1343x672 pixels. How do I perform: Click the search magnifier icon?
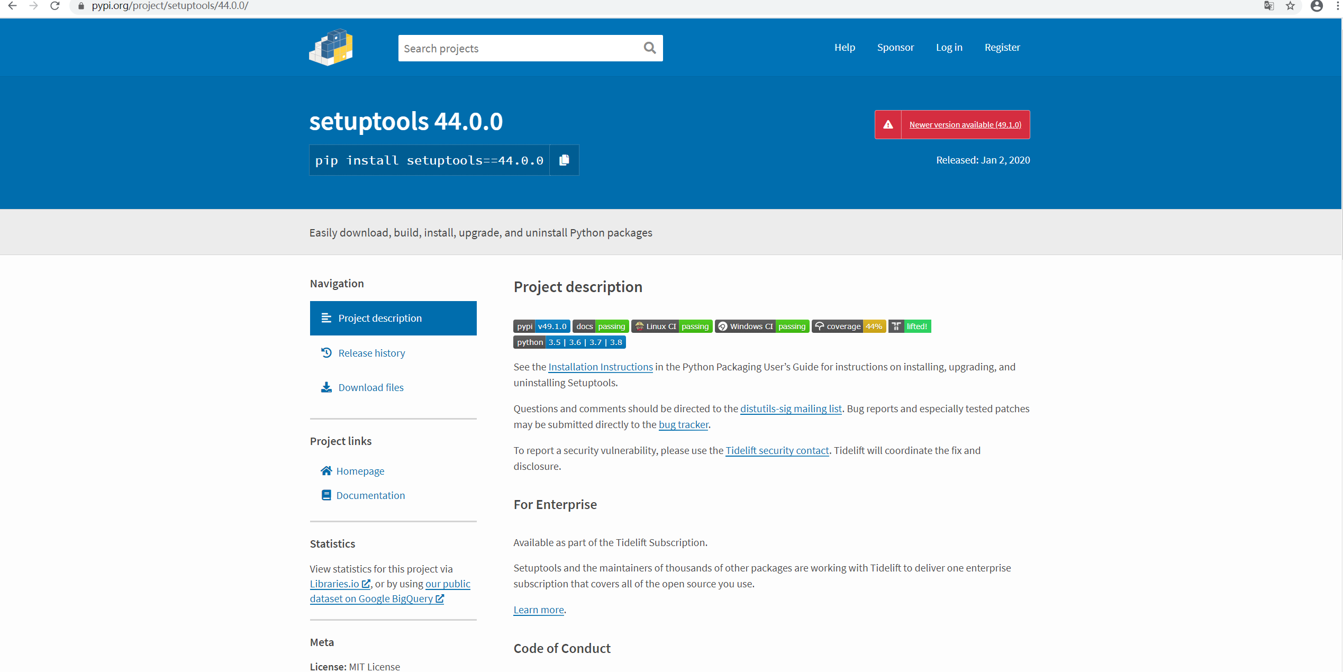[x=649, y=48]
